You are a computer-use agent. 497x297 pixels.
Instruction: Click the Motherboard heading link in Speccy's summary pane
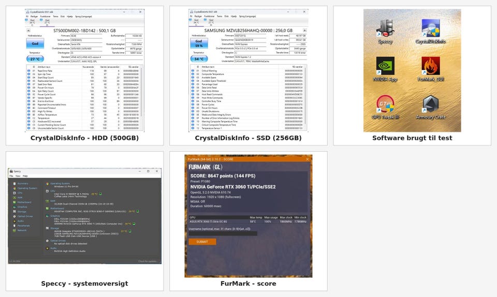pyautogui.click(x=57, y=209)
